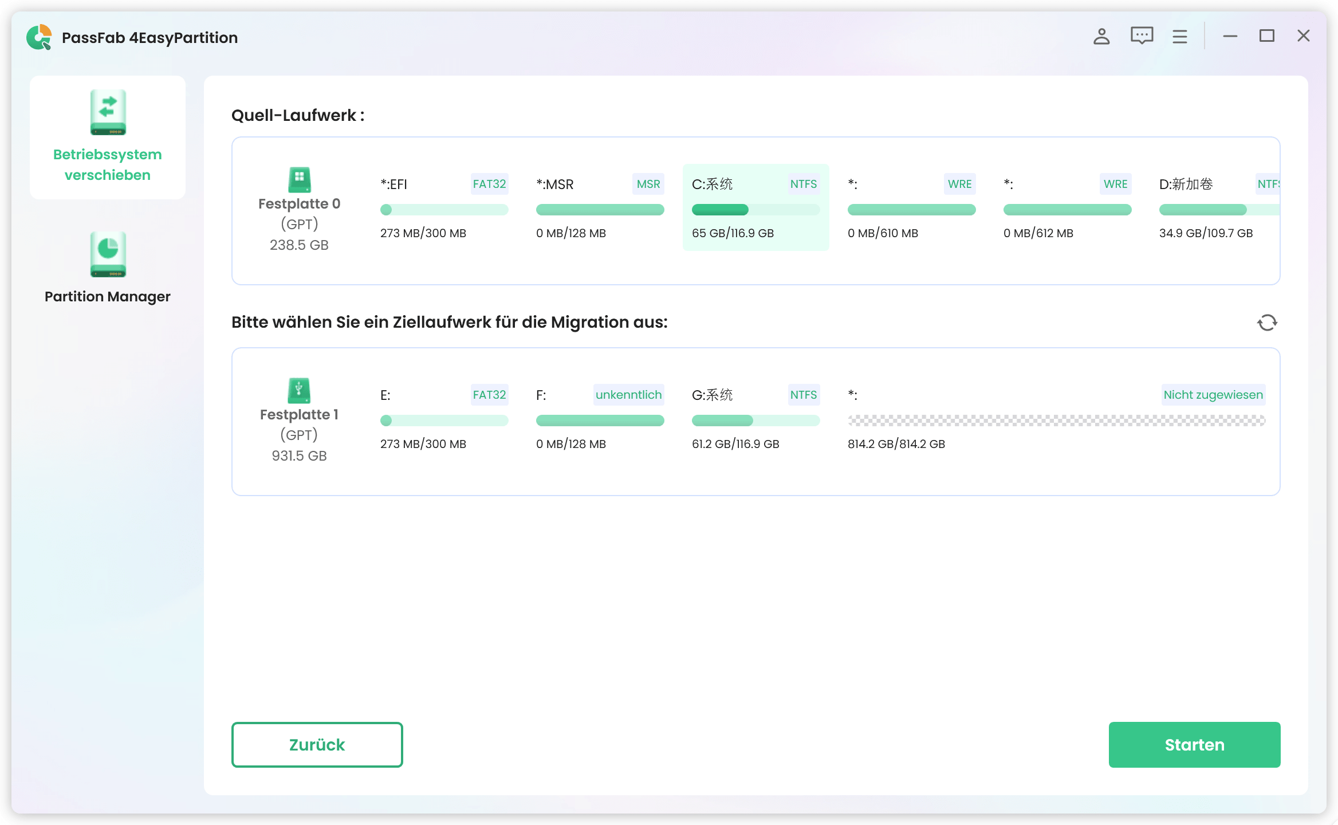Screen dimensions: 1338x825
Task: Open the Betriebssystem verschieben panel
Action: coord(108,136)
